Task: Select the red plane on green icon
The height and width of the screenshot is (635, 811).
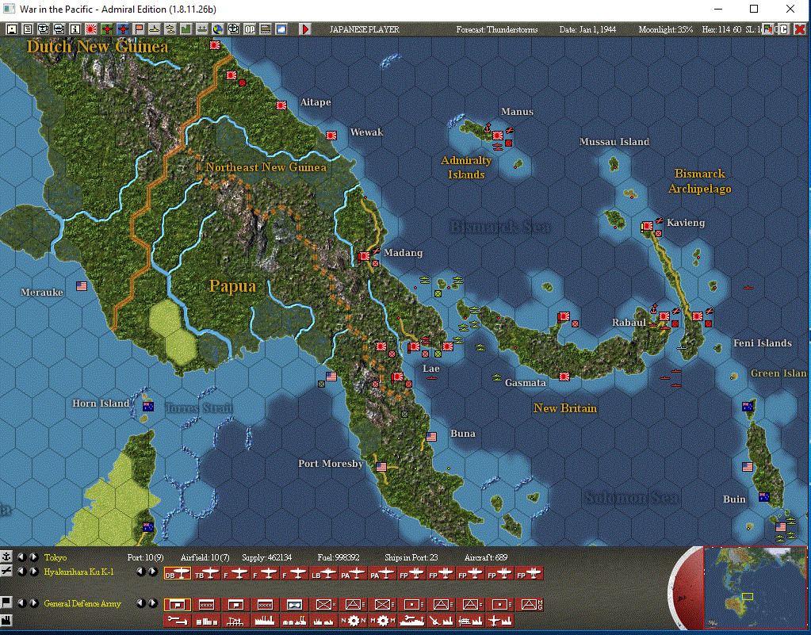Action: 107,29
